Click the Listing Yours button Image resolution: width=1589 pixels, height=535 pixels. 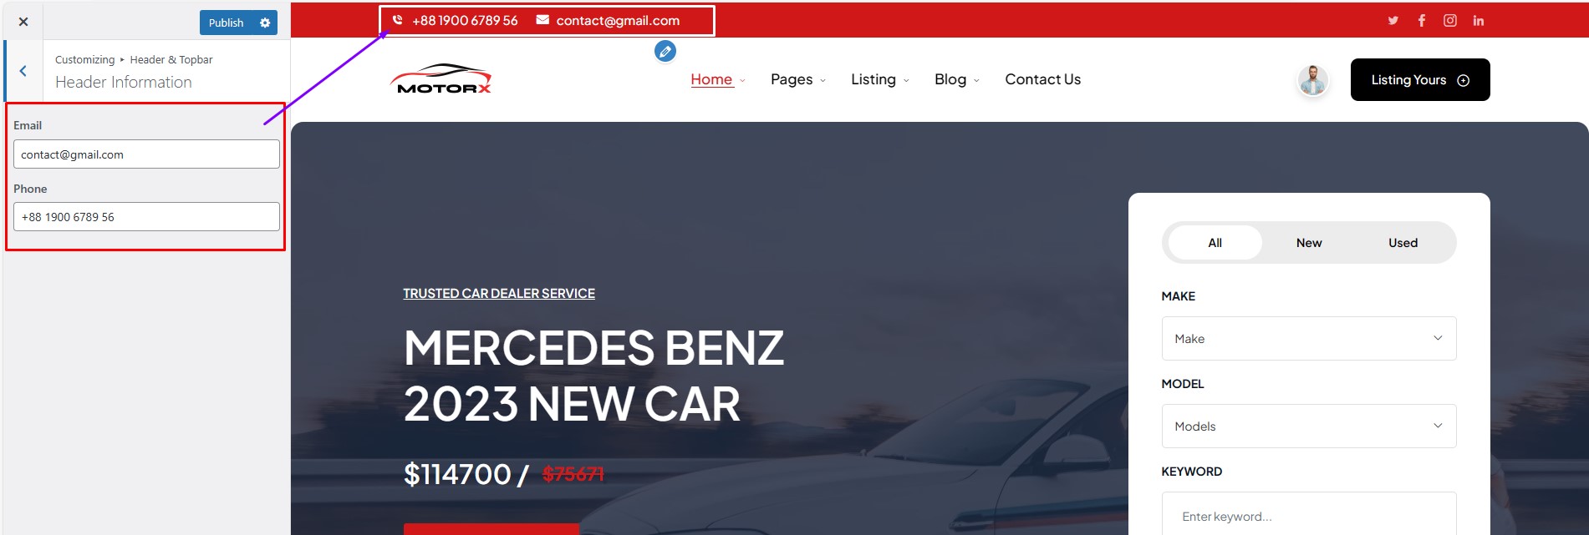(x=1420, y=80)
